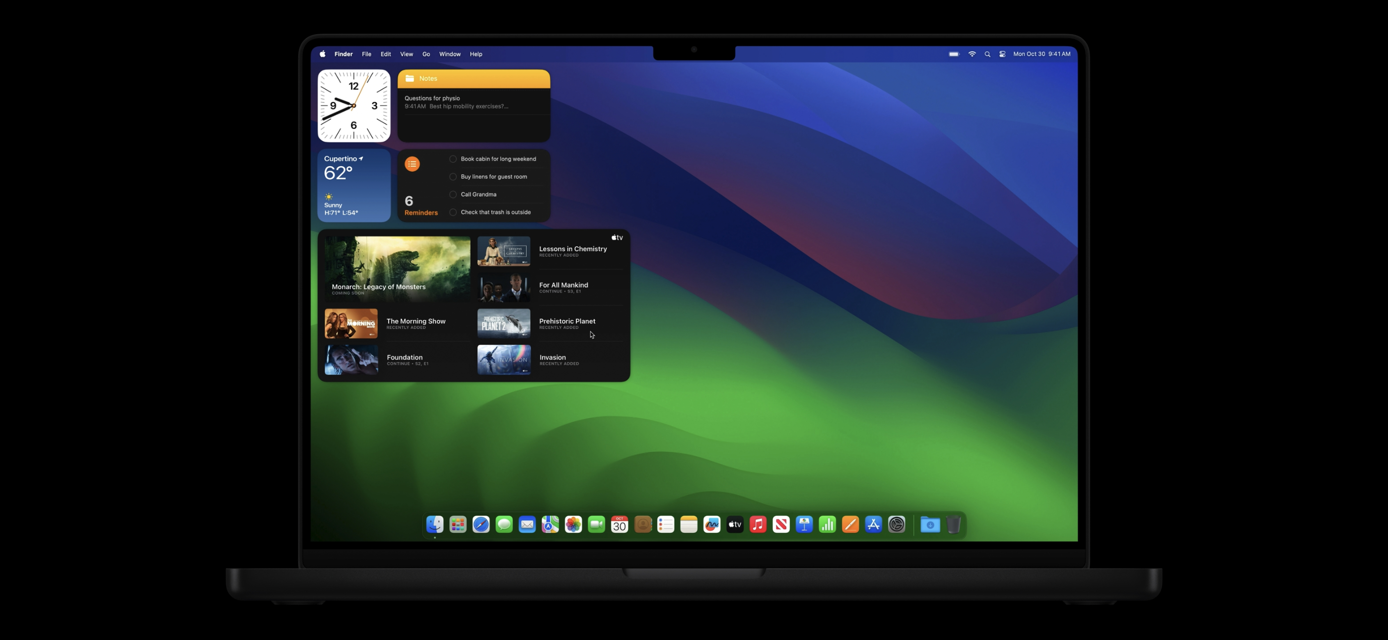The width and height of the screenshot is (1388, 640).
Task: Tick 'Check that trash is outside' reminder
Action: click(x=453, y=212)
